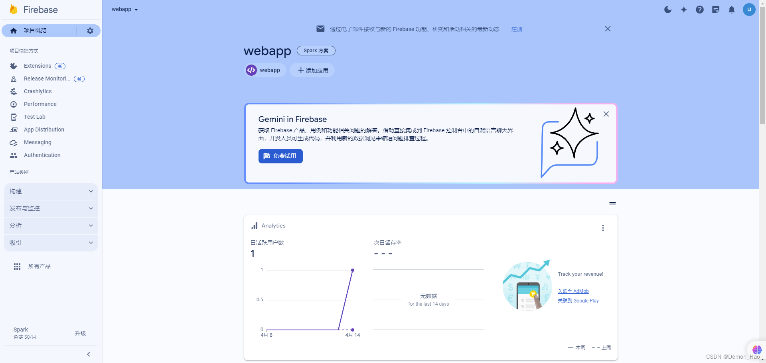Viewport: 766px width, 363px height.
Task: Open the help question mark icon
Action: pos(700,10)
